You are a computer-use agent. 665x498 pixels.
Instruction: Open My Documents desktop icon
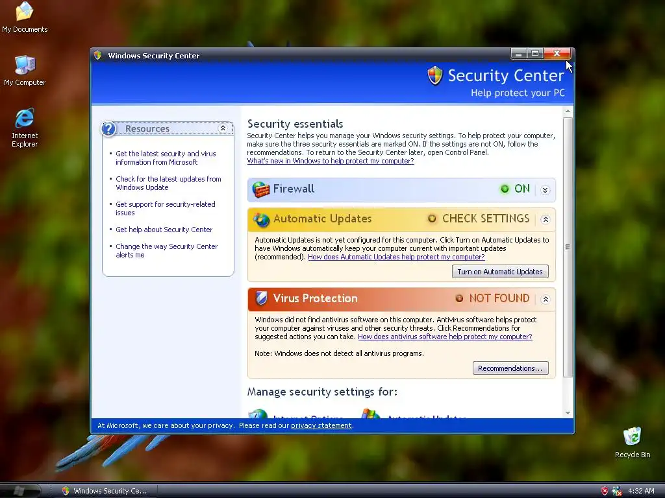(25, 18)
